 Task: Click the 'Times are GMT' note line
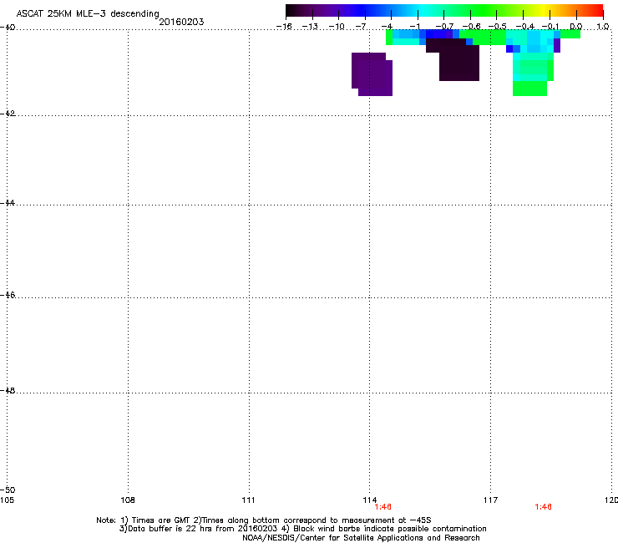point(264,520)
